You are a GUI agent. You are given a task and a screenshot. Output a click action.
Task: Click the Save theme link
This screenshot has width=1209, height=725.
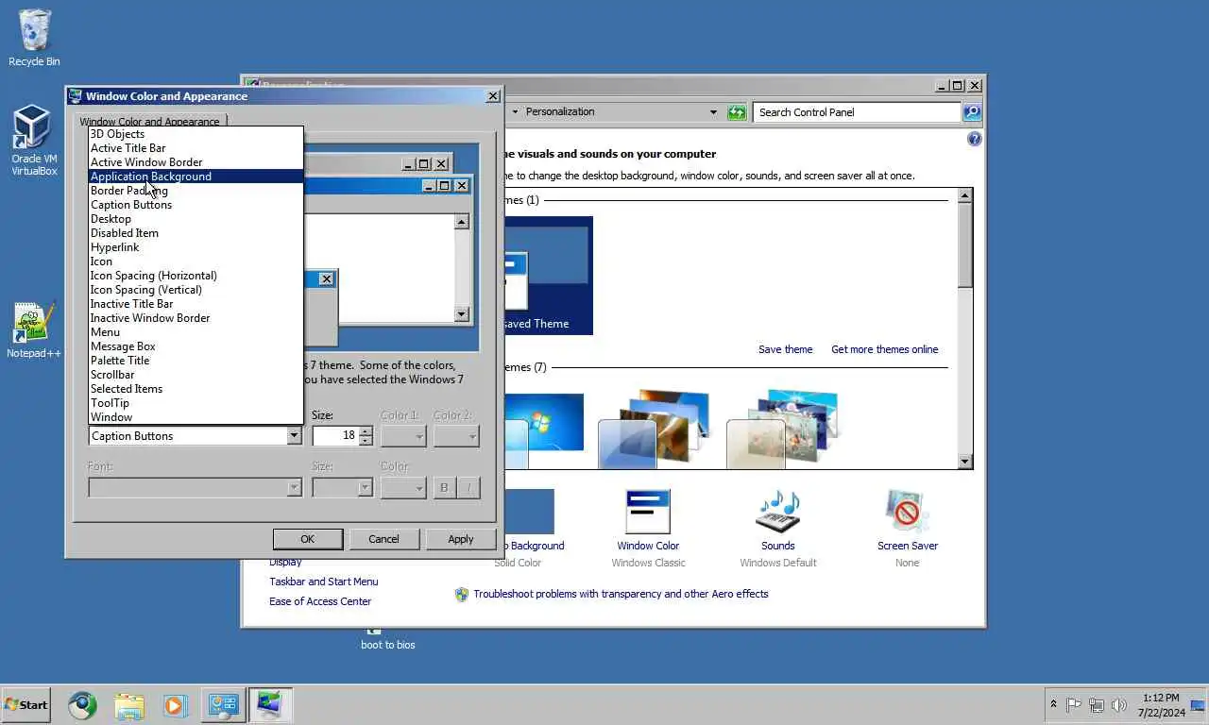click(785, 349)
